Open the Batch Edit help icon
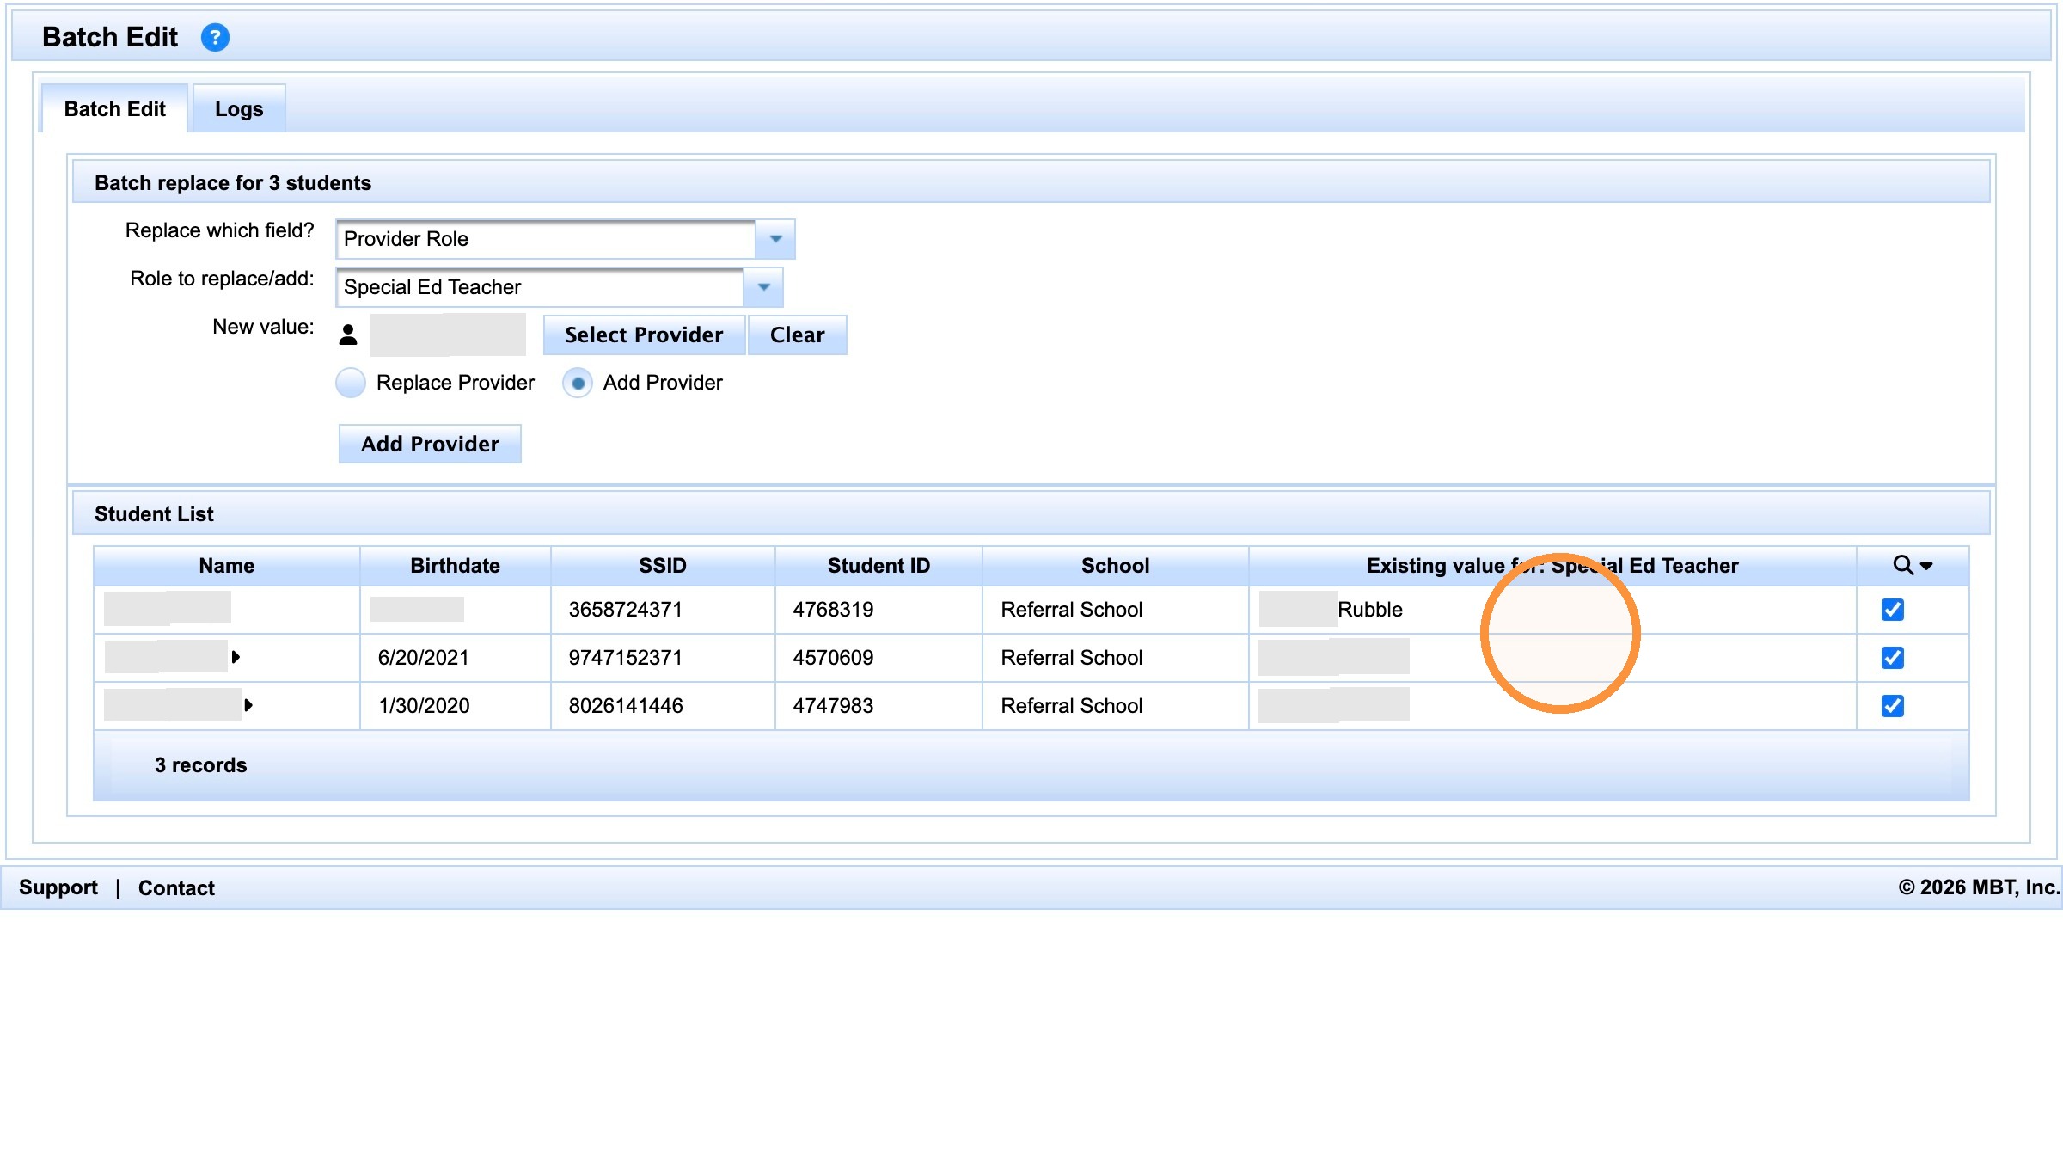2063x1154 pixels. (215, 37)
